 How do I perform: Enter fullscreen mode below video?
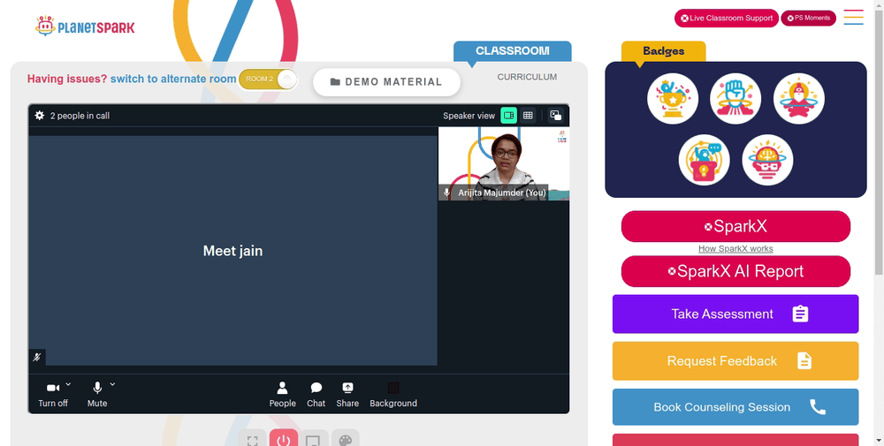coord(252,439)
